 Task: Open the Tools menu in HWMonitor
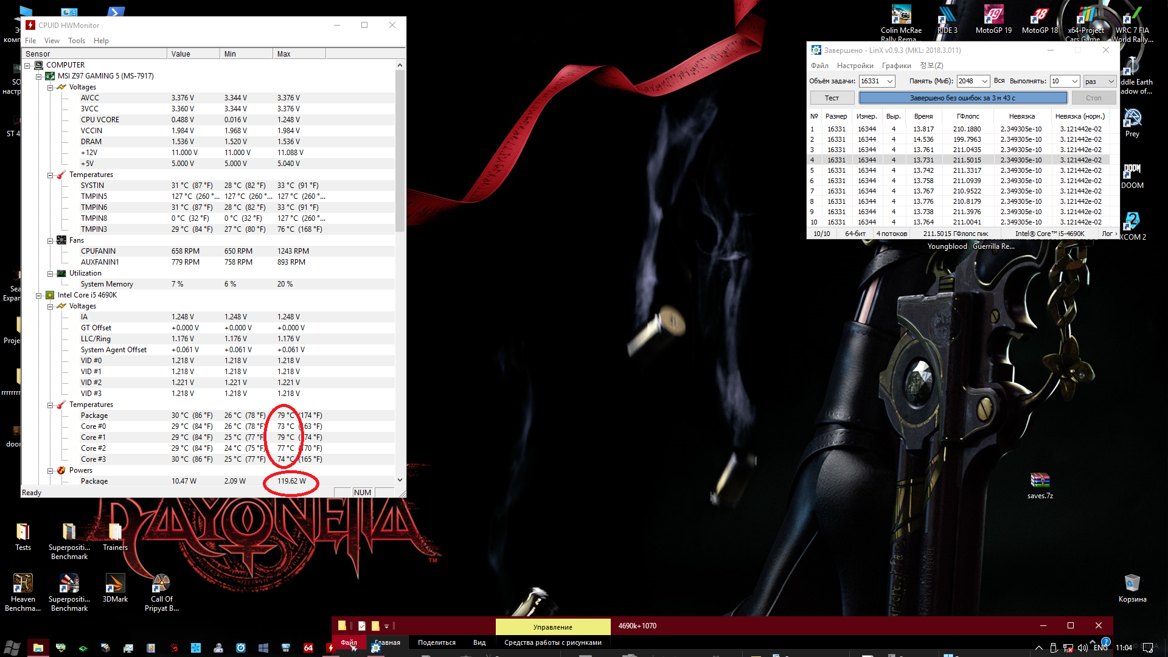tap(77, 41)
